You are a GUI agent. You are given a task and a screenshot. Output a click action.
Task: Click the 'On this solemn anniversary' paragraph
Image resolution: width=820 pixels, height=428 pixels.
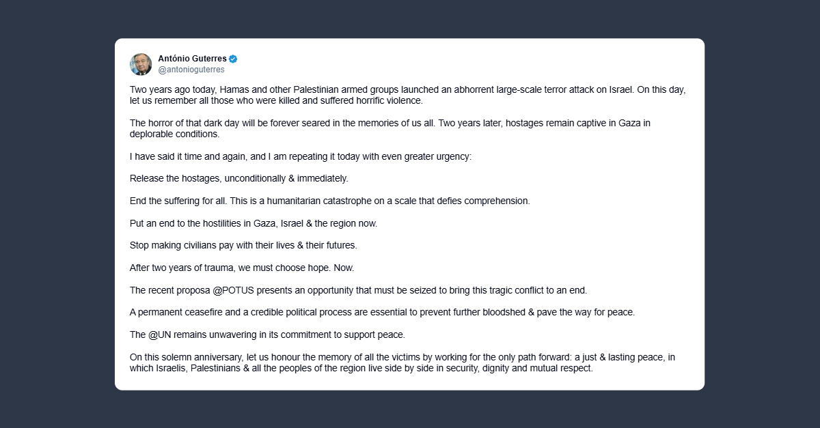coord(408,362)
